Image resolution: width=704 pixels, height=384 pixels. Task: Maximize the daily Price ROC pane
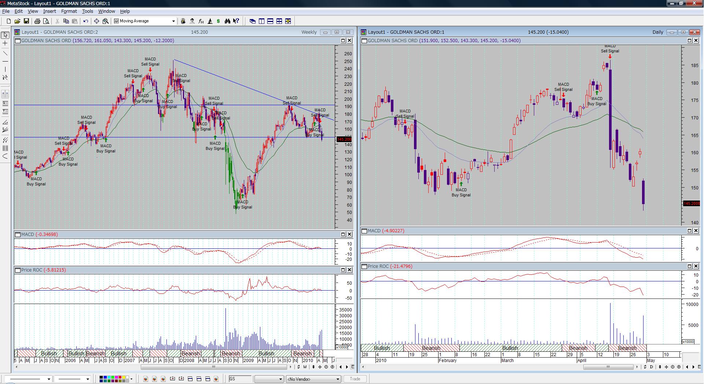pyautogui.click(x=690, y=266)
